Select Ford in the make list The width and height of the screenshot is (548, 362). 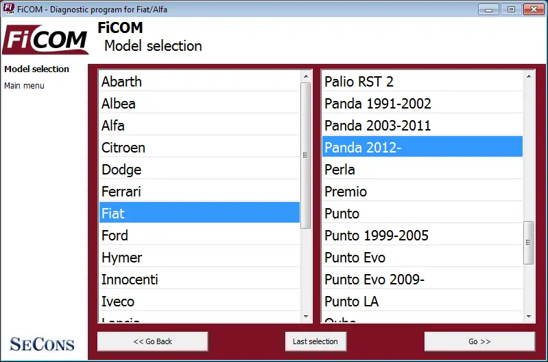coord(200,236)
